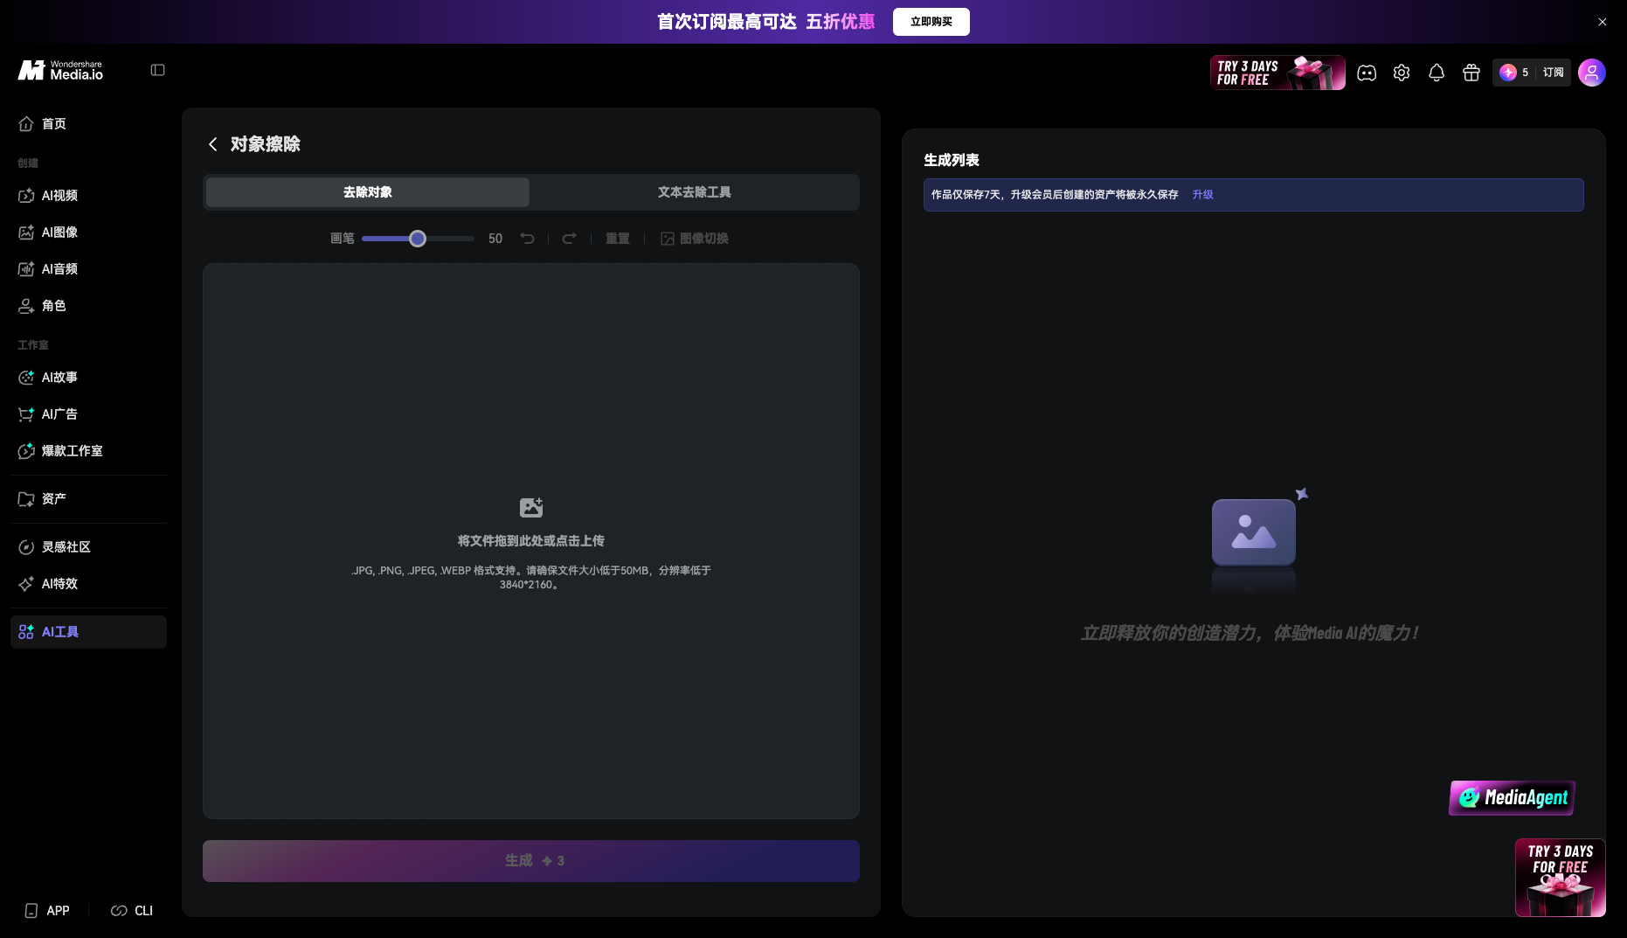Click the image upload icon in drop area
The width and height of the screenshot is (1627, 938).
531,507
